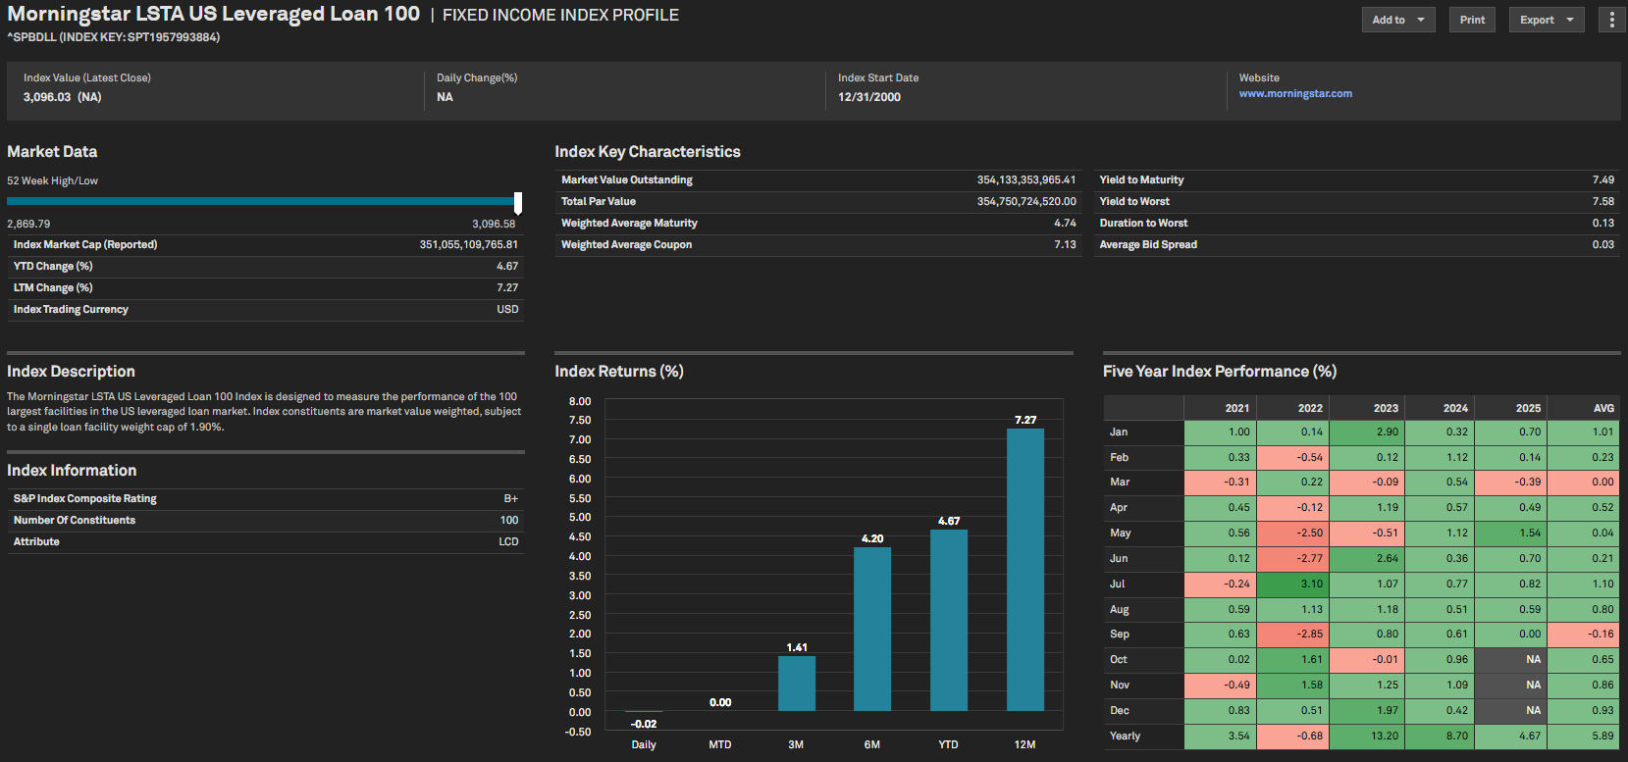Screen dimensions: 1628x762
Task: Expand the Export dropdown menu
Action: click(1546, 20)
